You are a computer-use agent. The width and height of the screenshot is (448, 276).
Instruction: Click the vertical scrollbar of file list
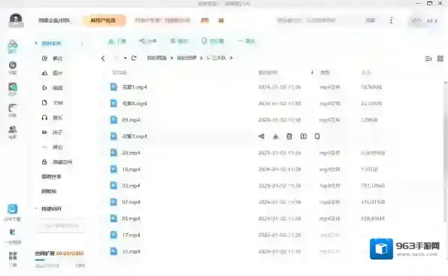coord(445,151)
